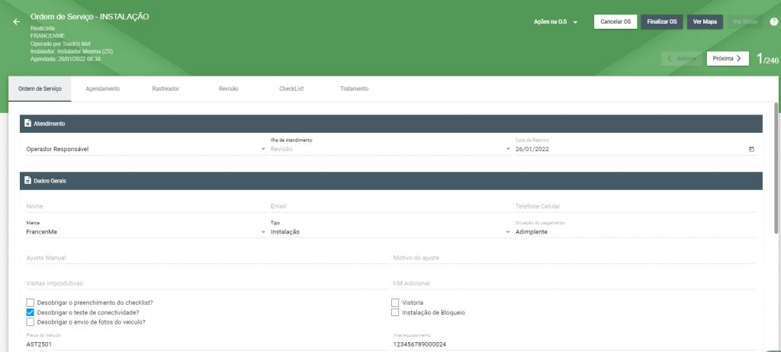Focus the Telefone Celular field
The width and height of the screenshot is (781, 352).
[x=635, y=206]
